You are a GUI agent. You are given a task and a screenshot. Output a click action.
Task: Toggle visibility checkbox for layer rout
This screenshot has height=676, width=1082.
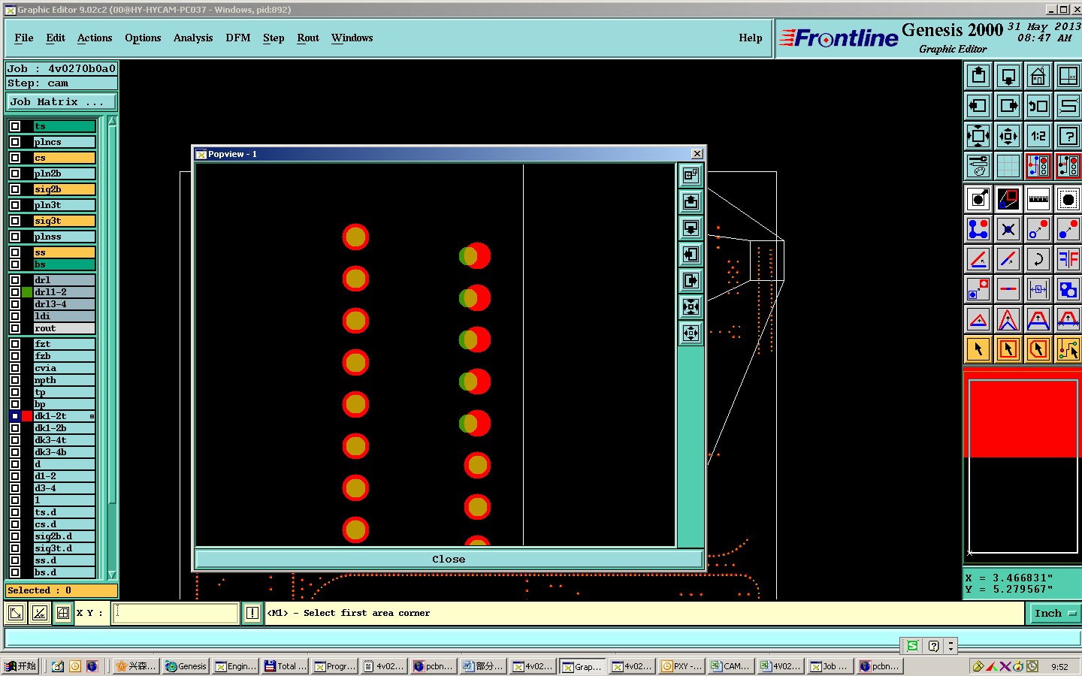tap(15, 328)
